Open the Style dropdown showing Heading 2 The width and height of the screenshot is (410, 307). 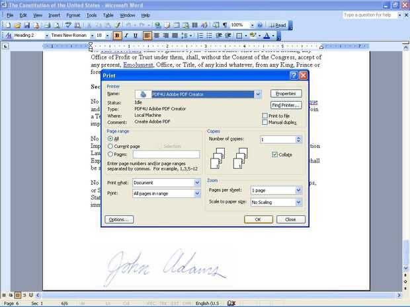tap(47, 36)
